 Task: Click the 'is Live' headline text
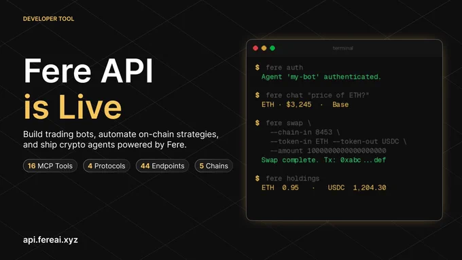click(73, 107)
